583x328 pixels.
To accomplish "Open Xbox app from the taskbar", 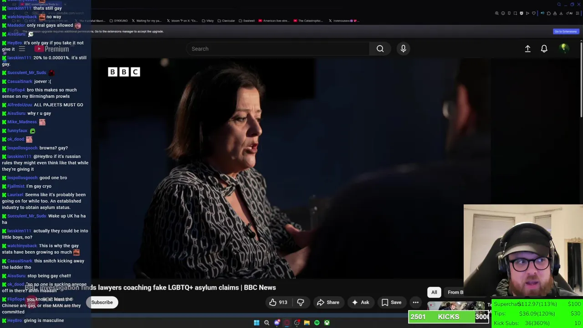I will (x=327, y=323).
